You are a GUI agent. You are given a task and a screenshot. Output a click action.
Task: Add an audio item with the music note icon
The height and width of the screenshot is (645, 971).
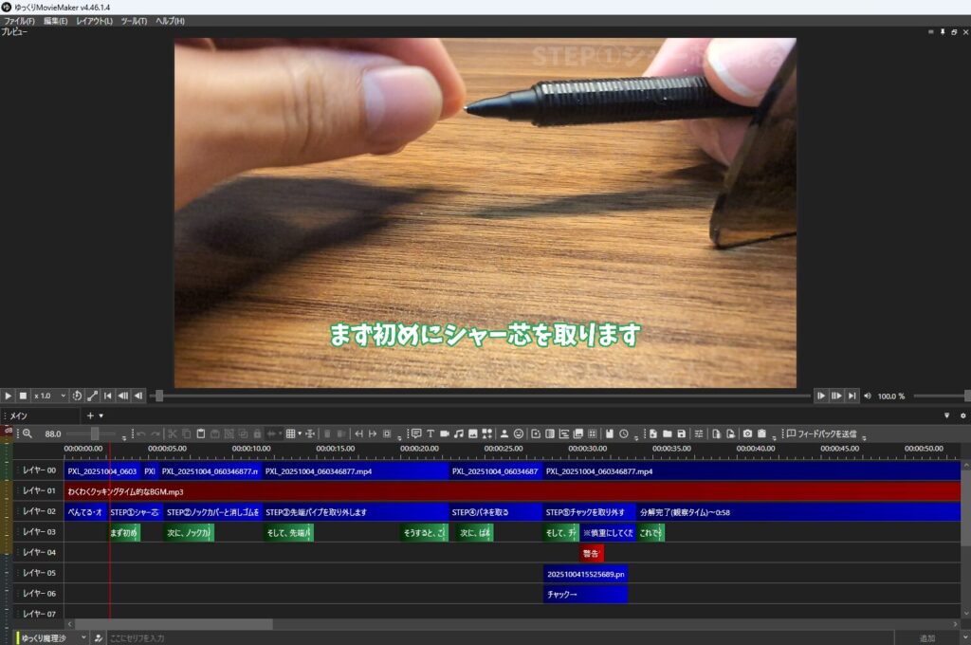(x=459, y=433)
